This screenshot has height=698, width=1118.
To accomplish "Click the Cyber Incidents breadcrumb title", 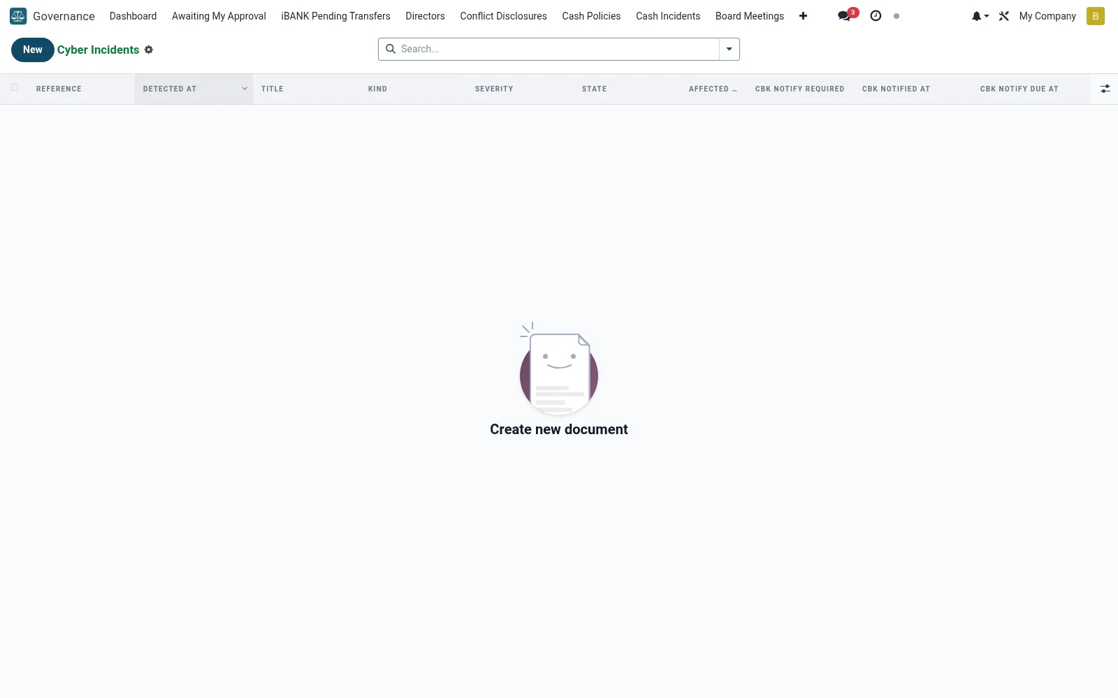I will [x=99, y=50].
